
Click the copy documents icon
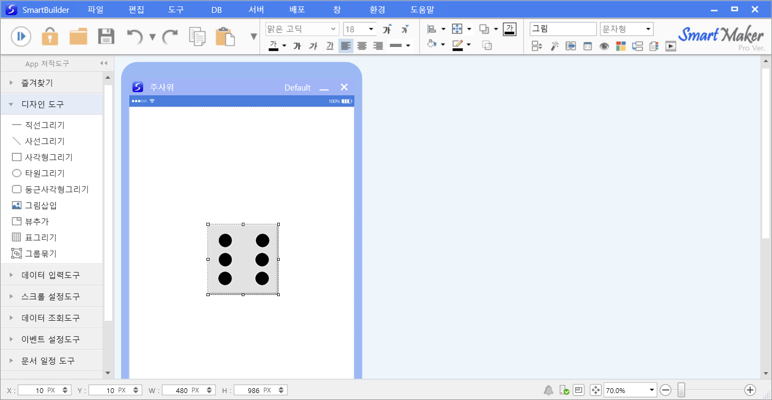[198, 36]
